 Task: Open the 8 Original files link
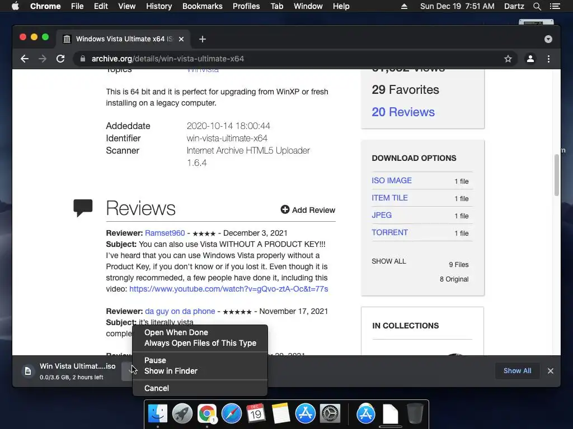454,279
